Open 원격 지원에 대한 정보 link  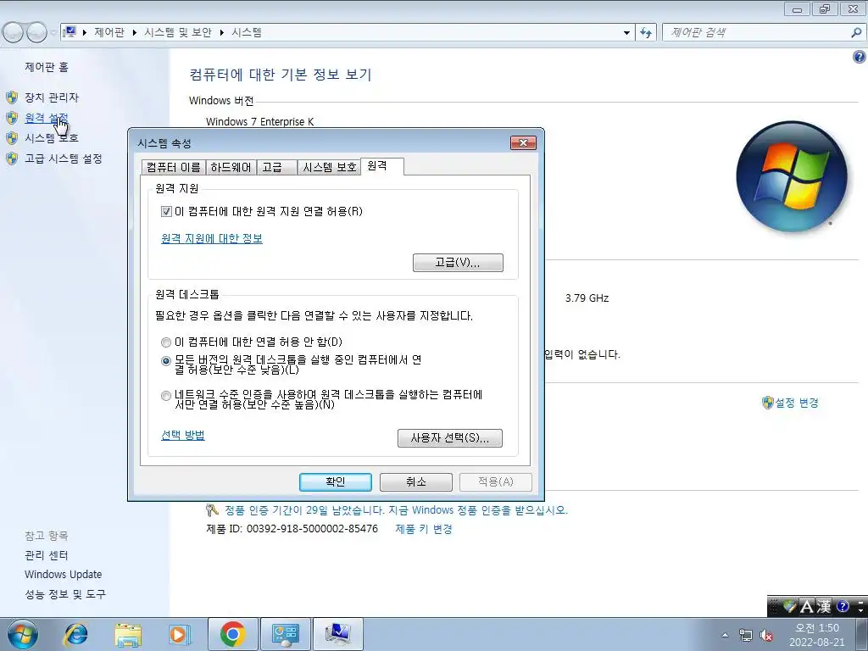pyautogui.click(x=211, y=238)
